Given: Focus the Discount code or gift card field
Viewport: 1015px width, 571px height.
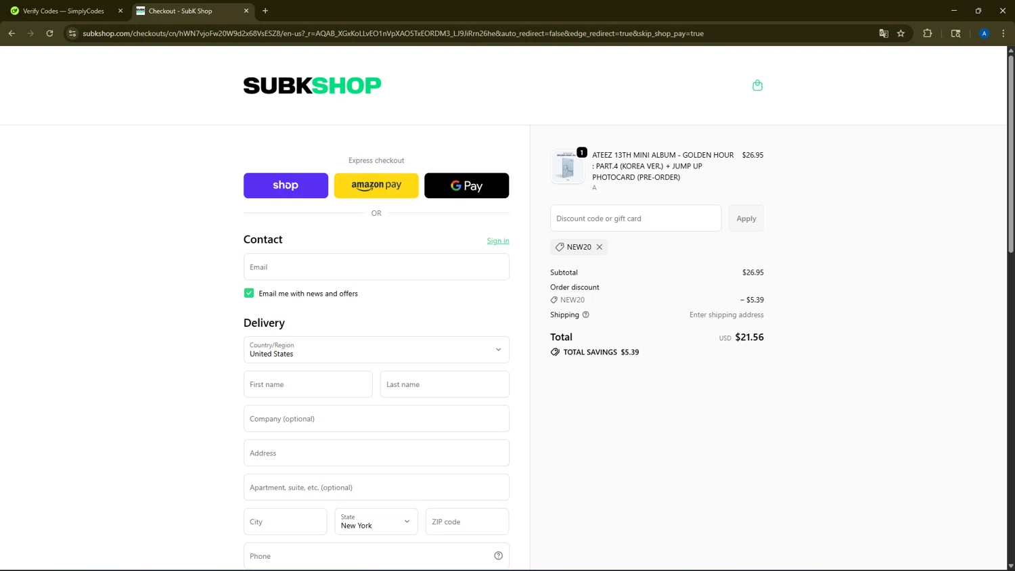Looking at the screenshot, I should [636, 219].
